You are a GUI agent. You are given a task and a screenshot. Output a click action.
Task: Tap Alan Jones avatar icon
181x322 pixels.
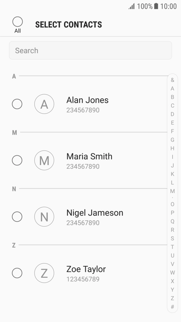[x=44, y=104]
